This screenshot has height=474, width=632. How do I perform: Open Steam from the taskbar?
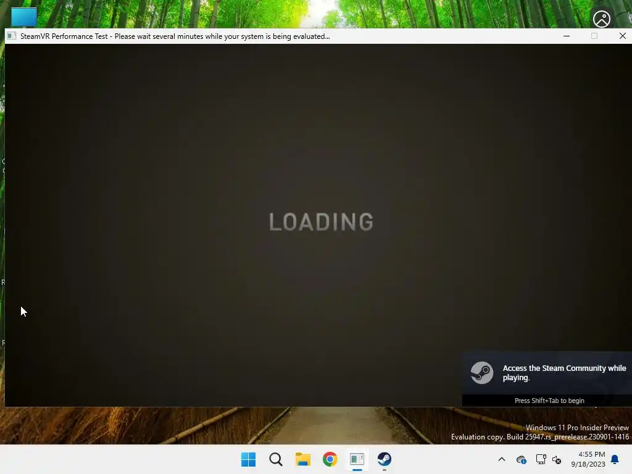point(384,459)
